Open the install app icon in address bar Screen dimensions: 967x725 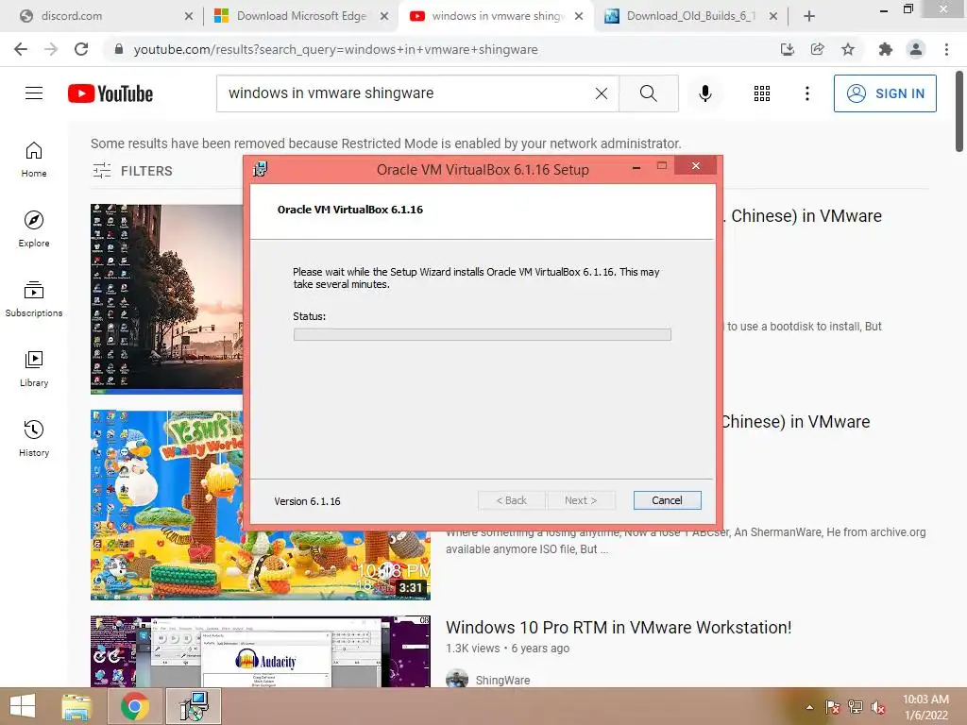coord(787,49)
